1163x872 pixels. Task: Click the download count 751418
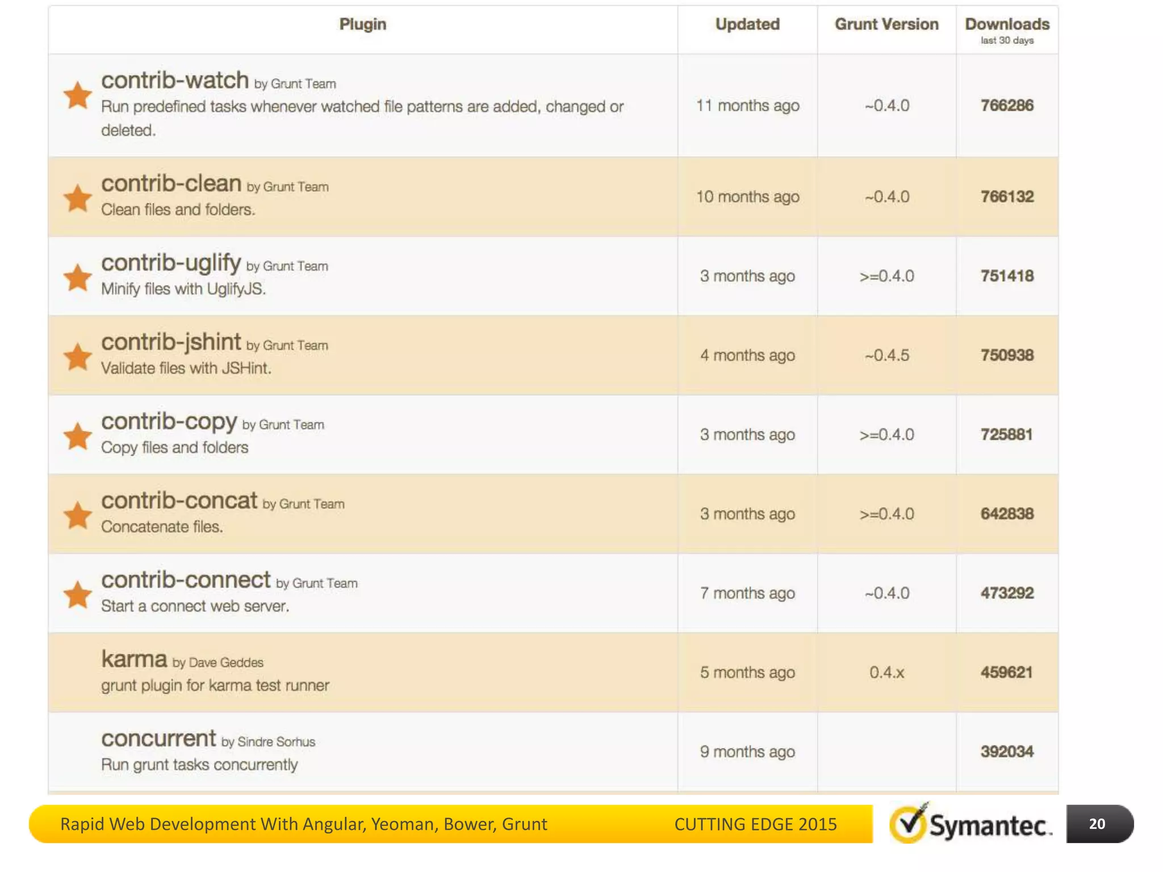1007,276
